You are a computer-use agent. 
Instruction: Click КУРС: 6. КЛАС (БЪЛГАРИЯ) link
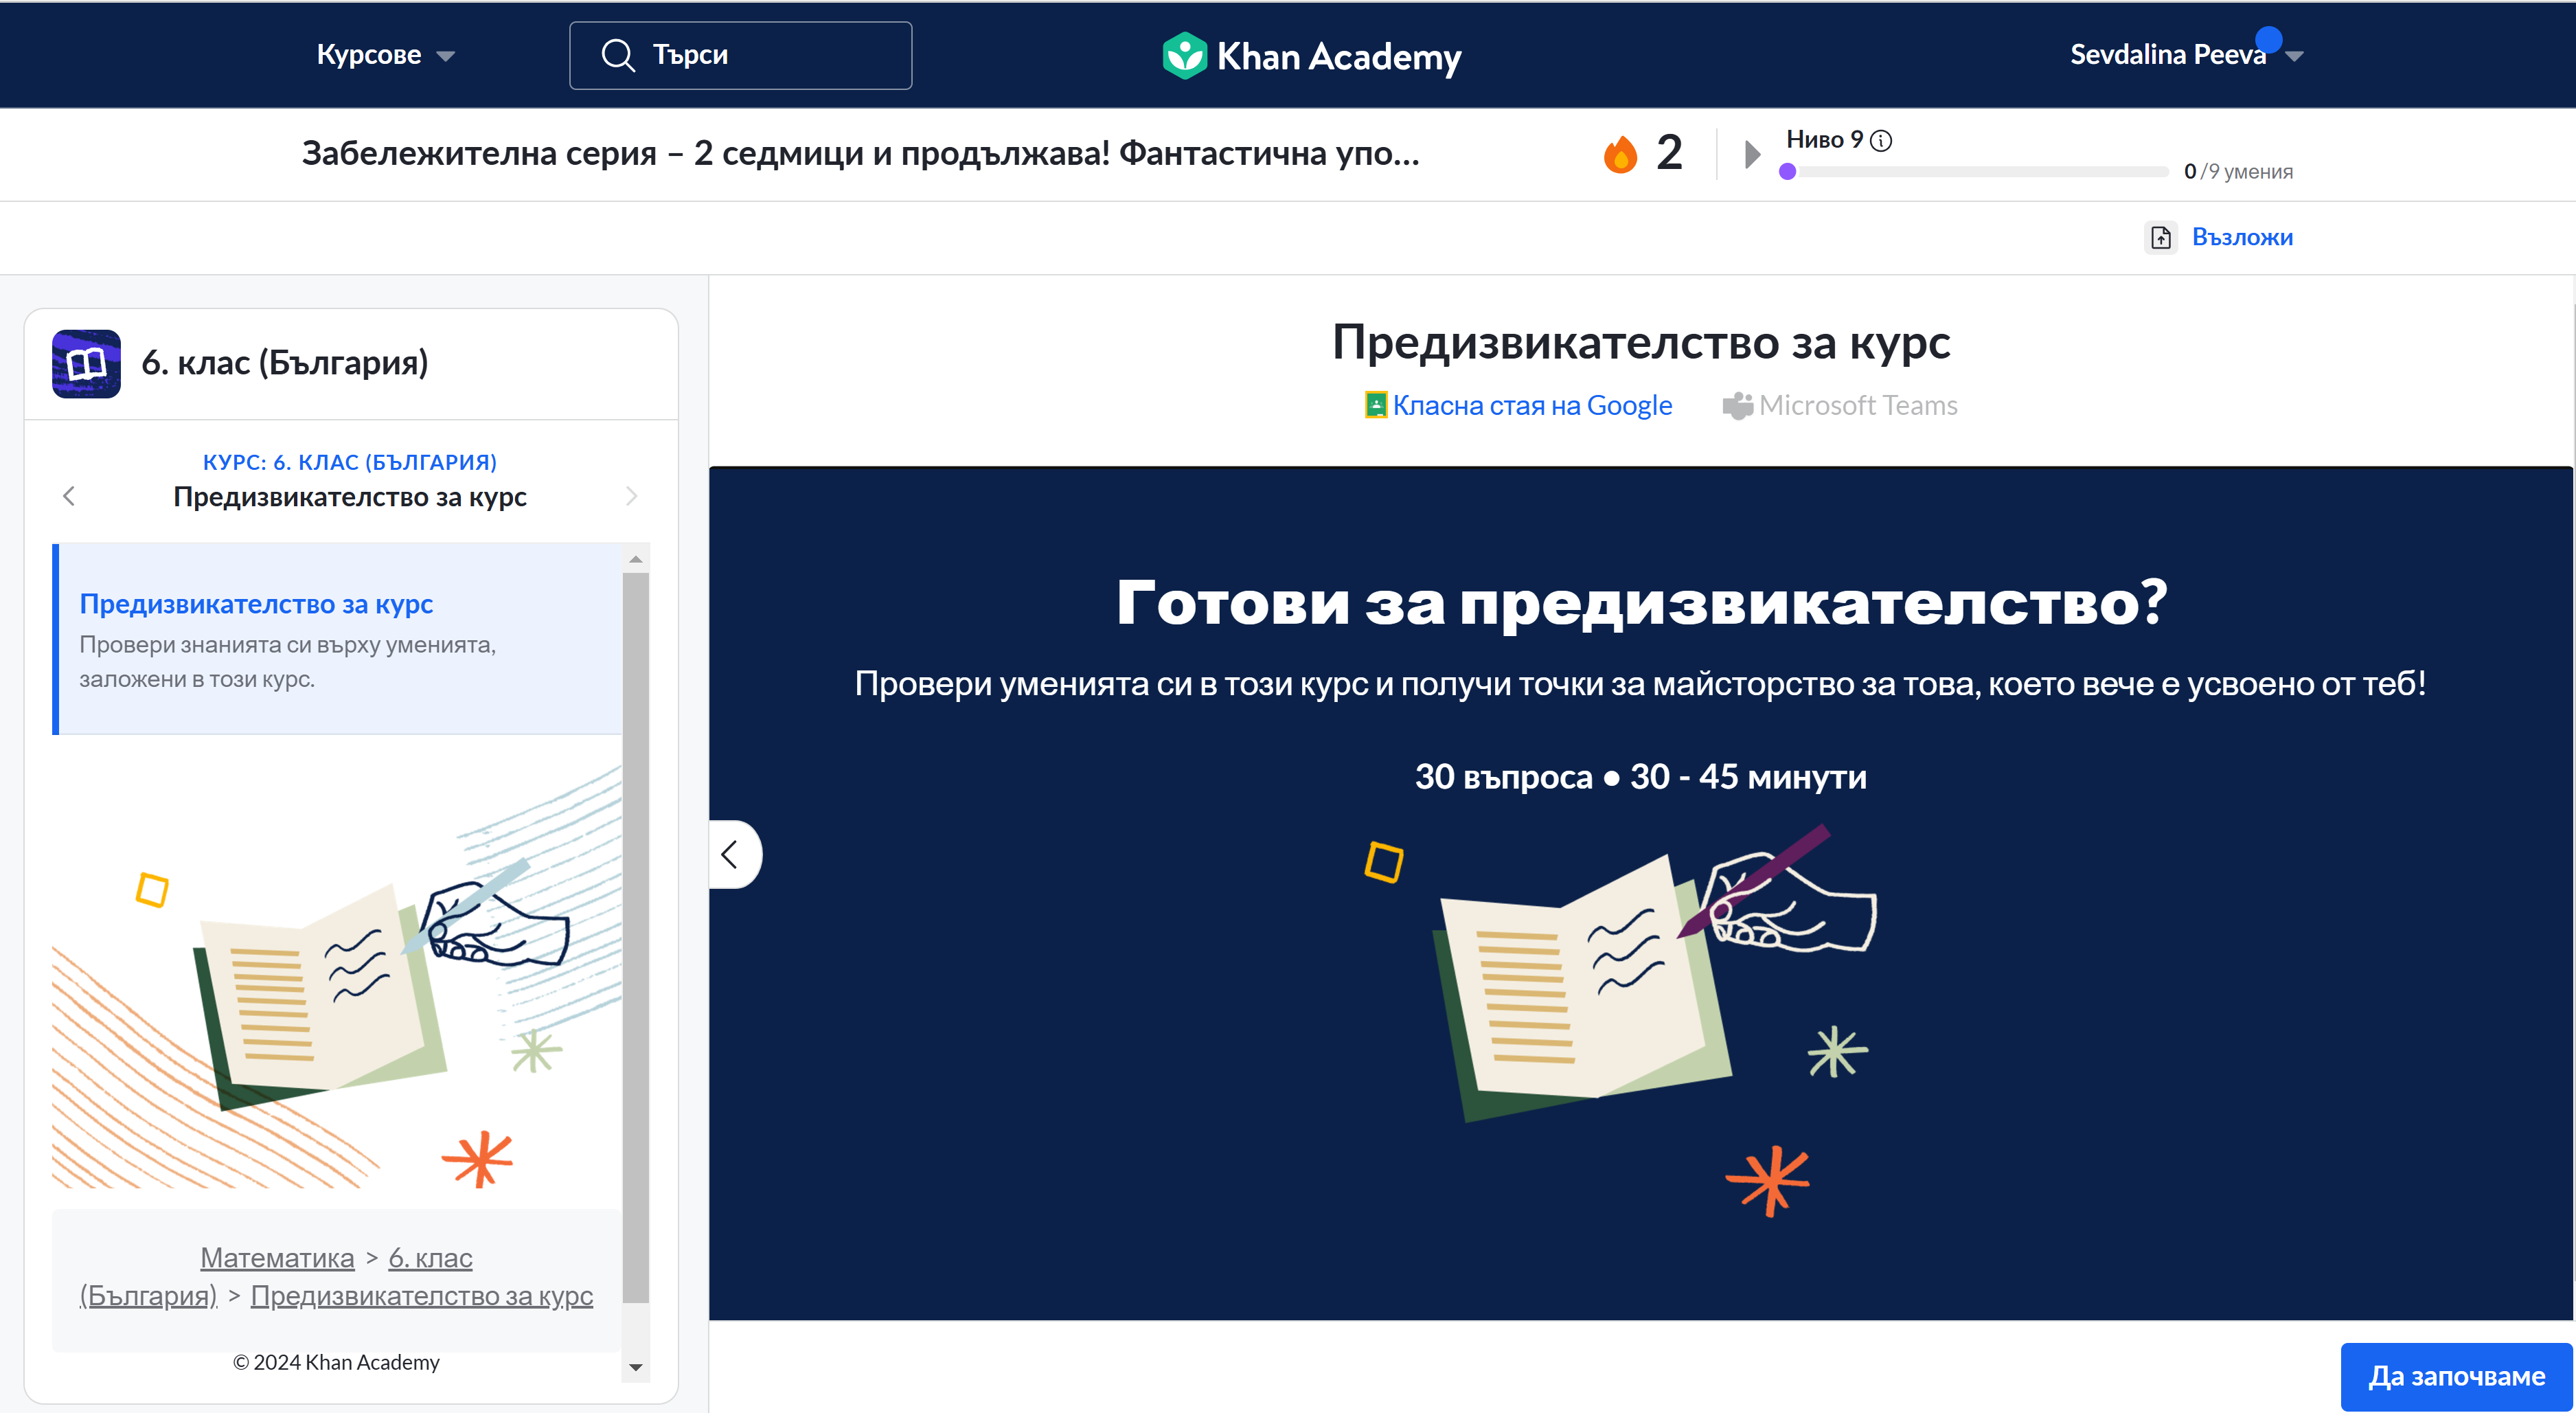tap(350, 462)
